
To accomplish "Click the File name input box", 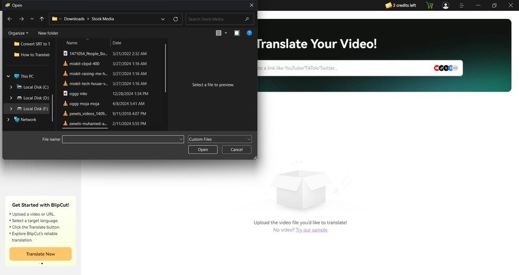I will (123, 139).
